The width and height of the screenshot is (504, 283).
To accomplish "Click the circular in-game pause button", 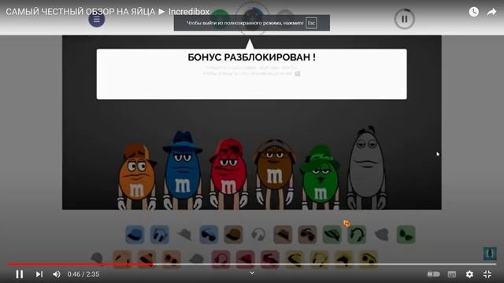I will click(404, 19).
